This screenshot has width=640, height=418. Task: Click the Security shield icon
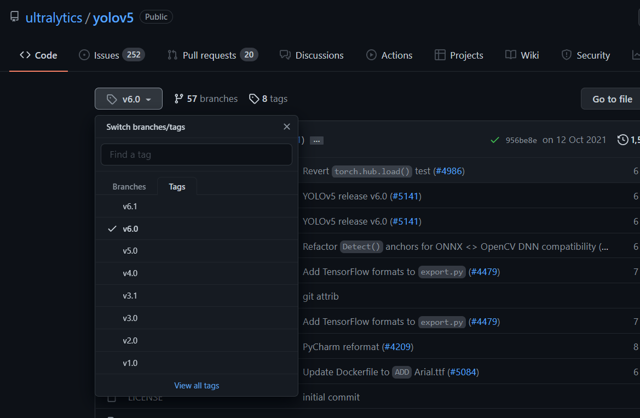(x=566, y=55)
